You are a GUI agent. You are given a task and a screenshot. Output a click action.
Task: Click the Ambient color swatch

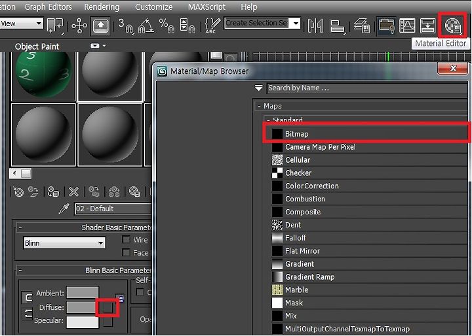pyautogui.click(x=83, y=292)
